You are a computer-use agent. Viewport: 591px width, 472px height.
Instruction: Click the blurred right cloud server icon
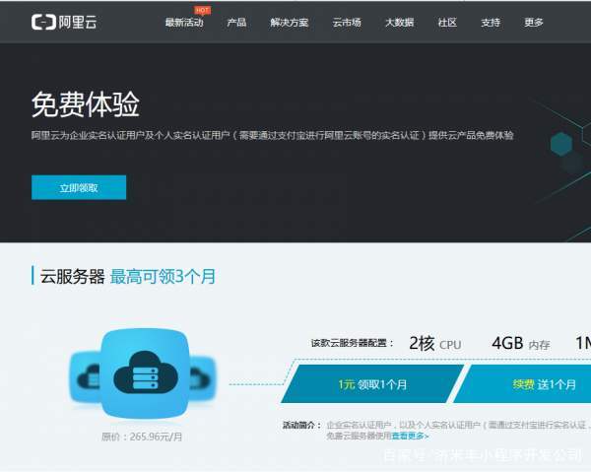point(203,377)
